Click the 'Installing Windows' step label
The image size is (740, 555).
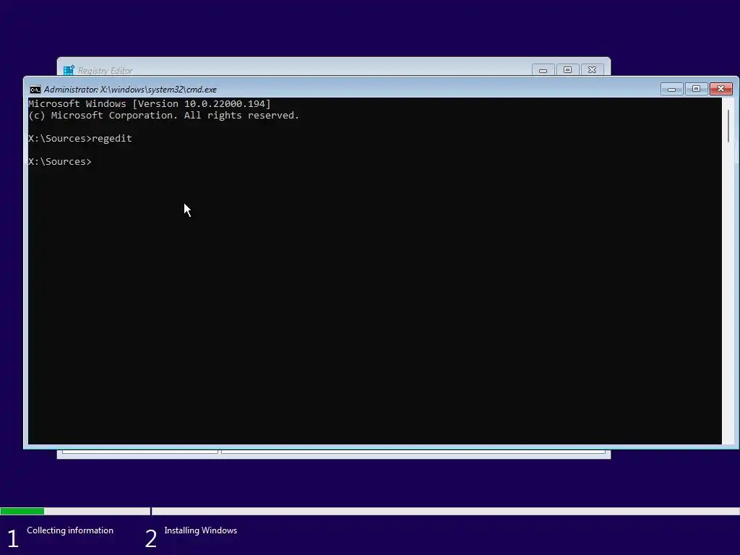pos(201,530)
